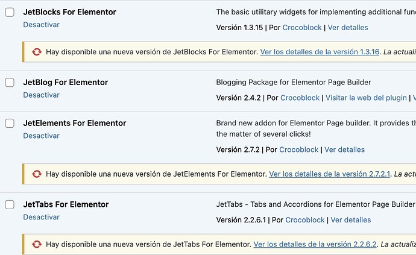This screenshot has height=255, width=416.
Task: Click the update icon in JetElements notice
Action: click(37, 174)
